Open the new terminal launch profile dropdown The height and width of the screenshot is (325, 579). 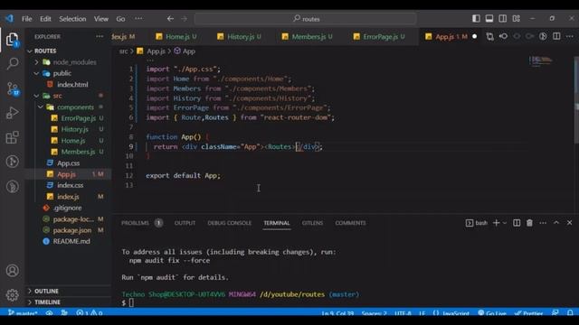tap(505, 223)
